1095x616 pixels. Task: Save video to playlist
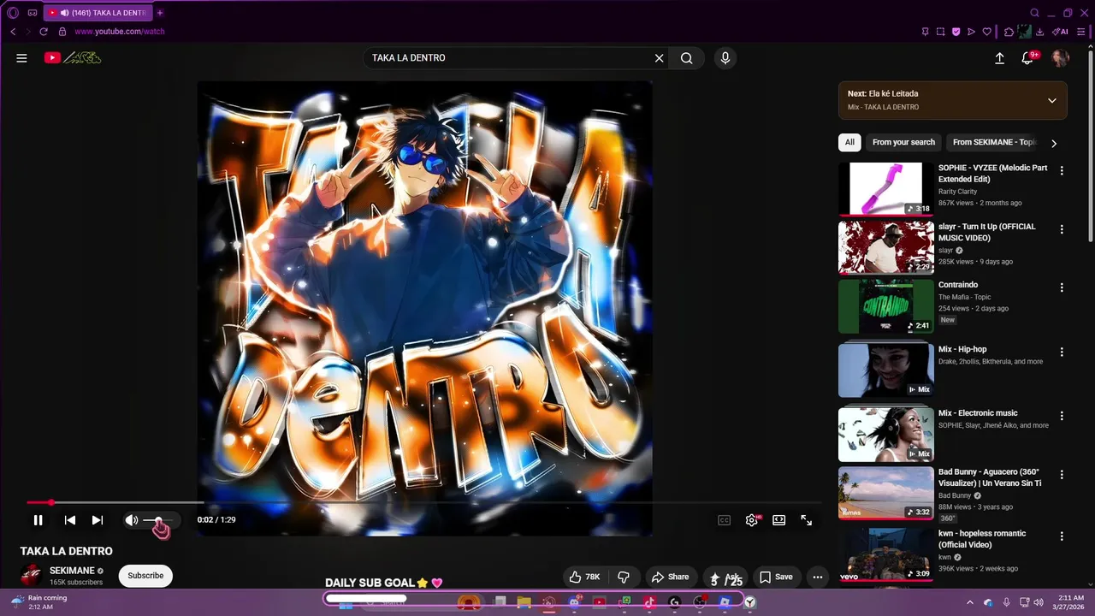[x=776, y=577]
